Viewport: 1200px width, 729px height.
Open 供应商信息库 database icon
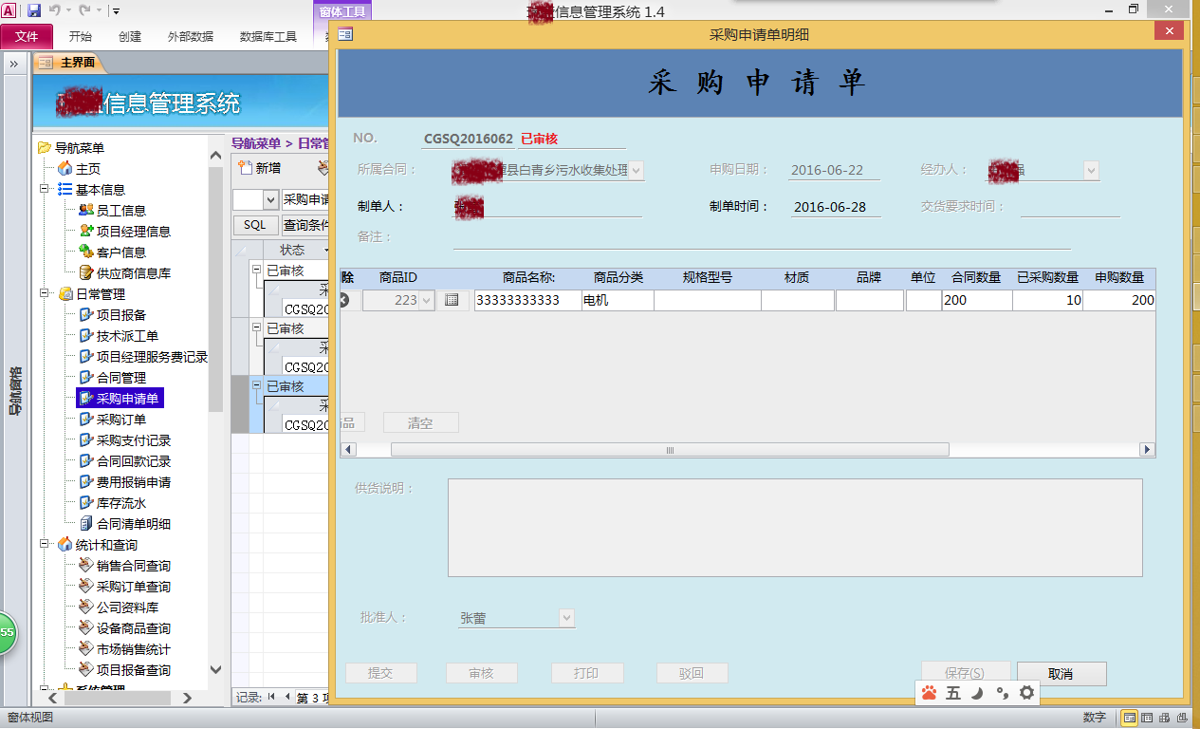(x=86, y=272)
